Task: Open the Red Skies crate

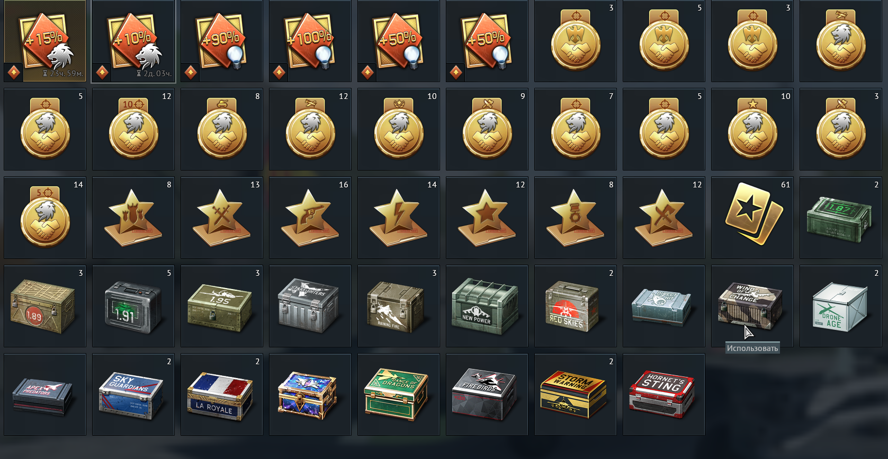Action: (576, 306)
